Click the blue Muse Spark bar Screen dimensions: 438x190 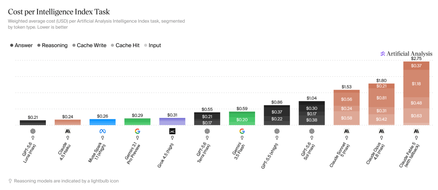[x=103, y=122]
